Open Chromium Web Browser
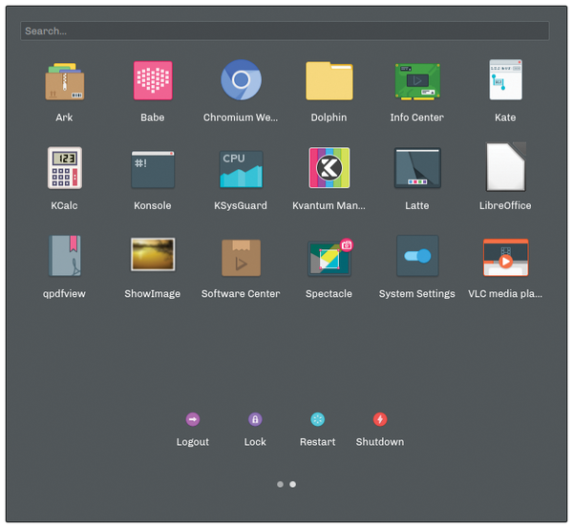 pyautogui.click(x=241, y=80)
